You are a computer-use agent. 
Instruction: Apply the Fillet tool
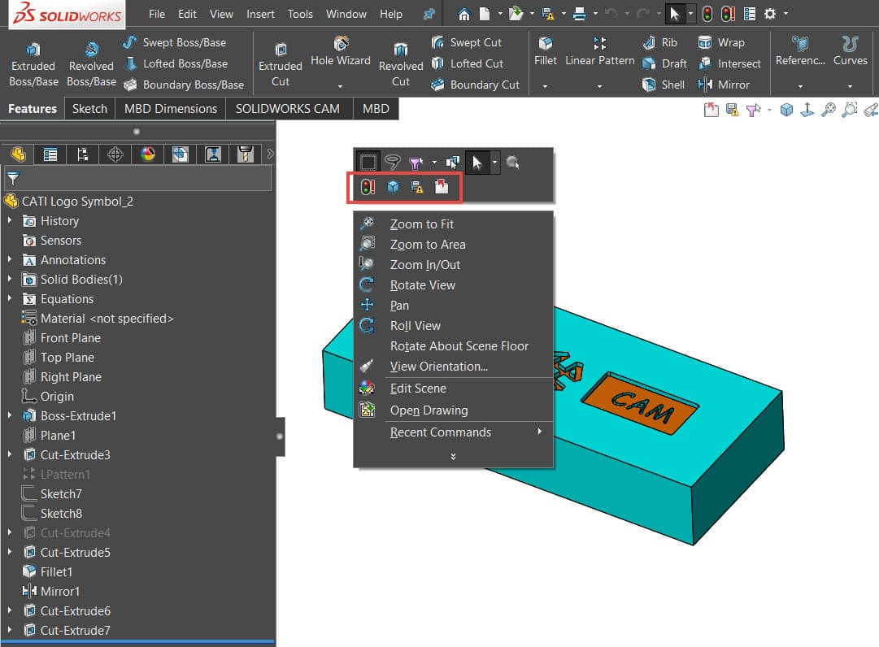546,51
